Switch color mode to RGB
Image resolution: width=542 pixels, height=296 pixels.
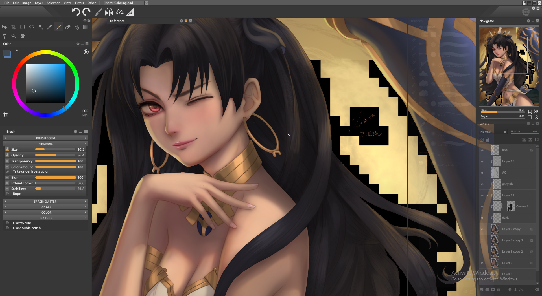85,111
